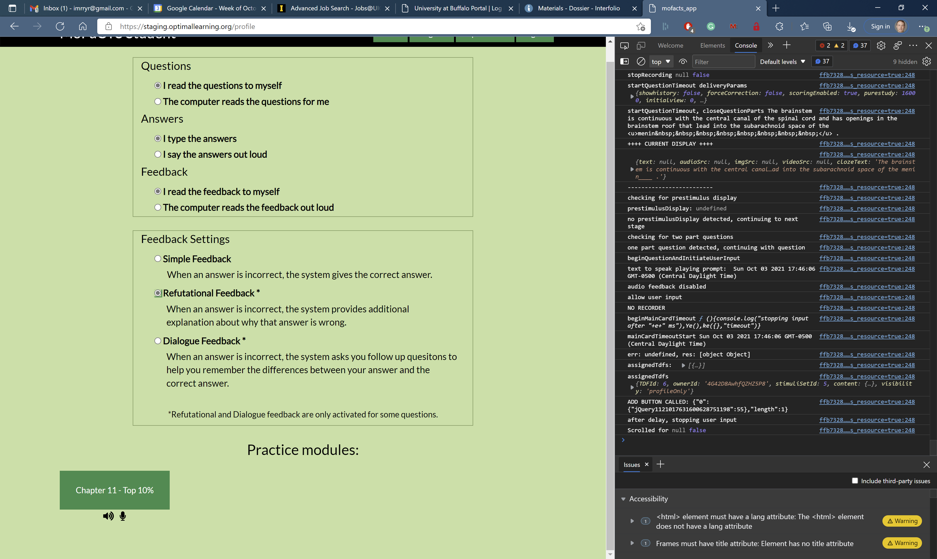Screen dimensions: 937x559
Task: Select 'The computer reads the questions for me'
Action: pyautogui.click(x=158, y=101)
